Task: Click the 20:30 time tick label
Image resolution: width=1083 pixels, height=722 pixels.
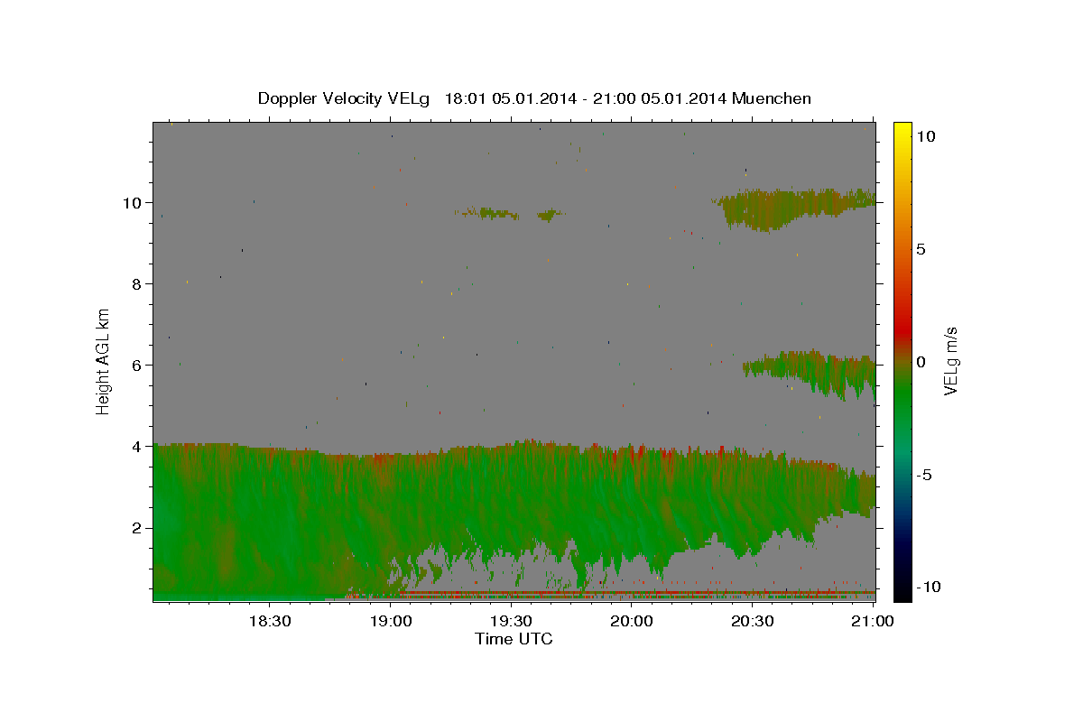Action: (x=753, y=621)
